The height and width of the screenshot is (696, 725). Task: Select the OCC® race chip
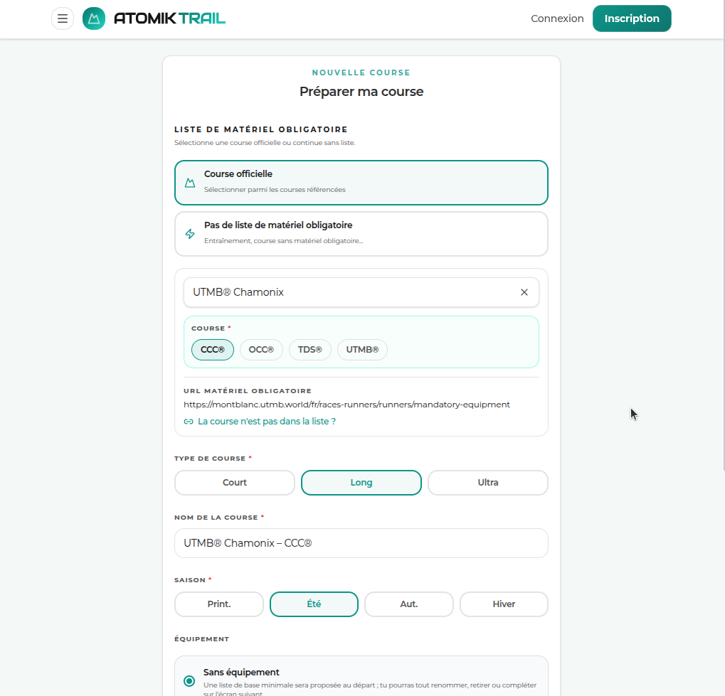pos(261,350)
